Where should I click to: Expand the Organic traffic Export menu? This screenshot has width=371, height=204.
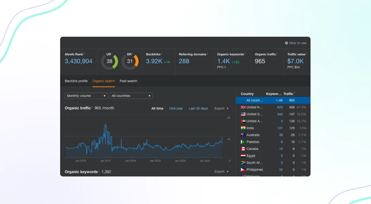[x=222, y=108]
